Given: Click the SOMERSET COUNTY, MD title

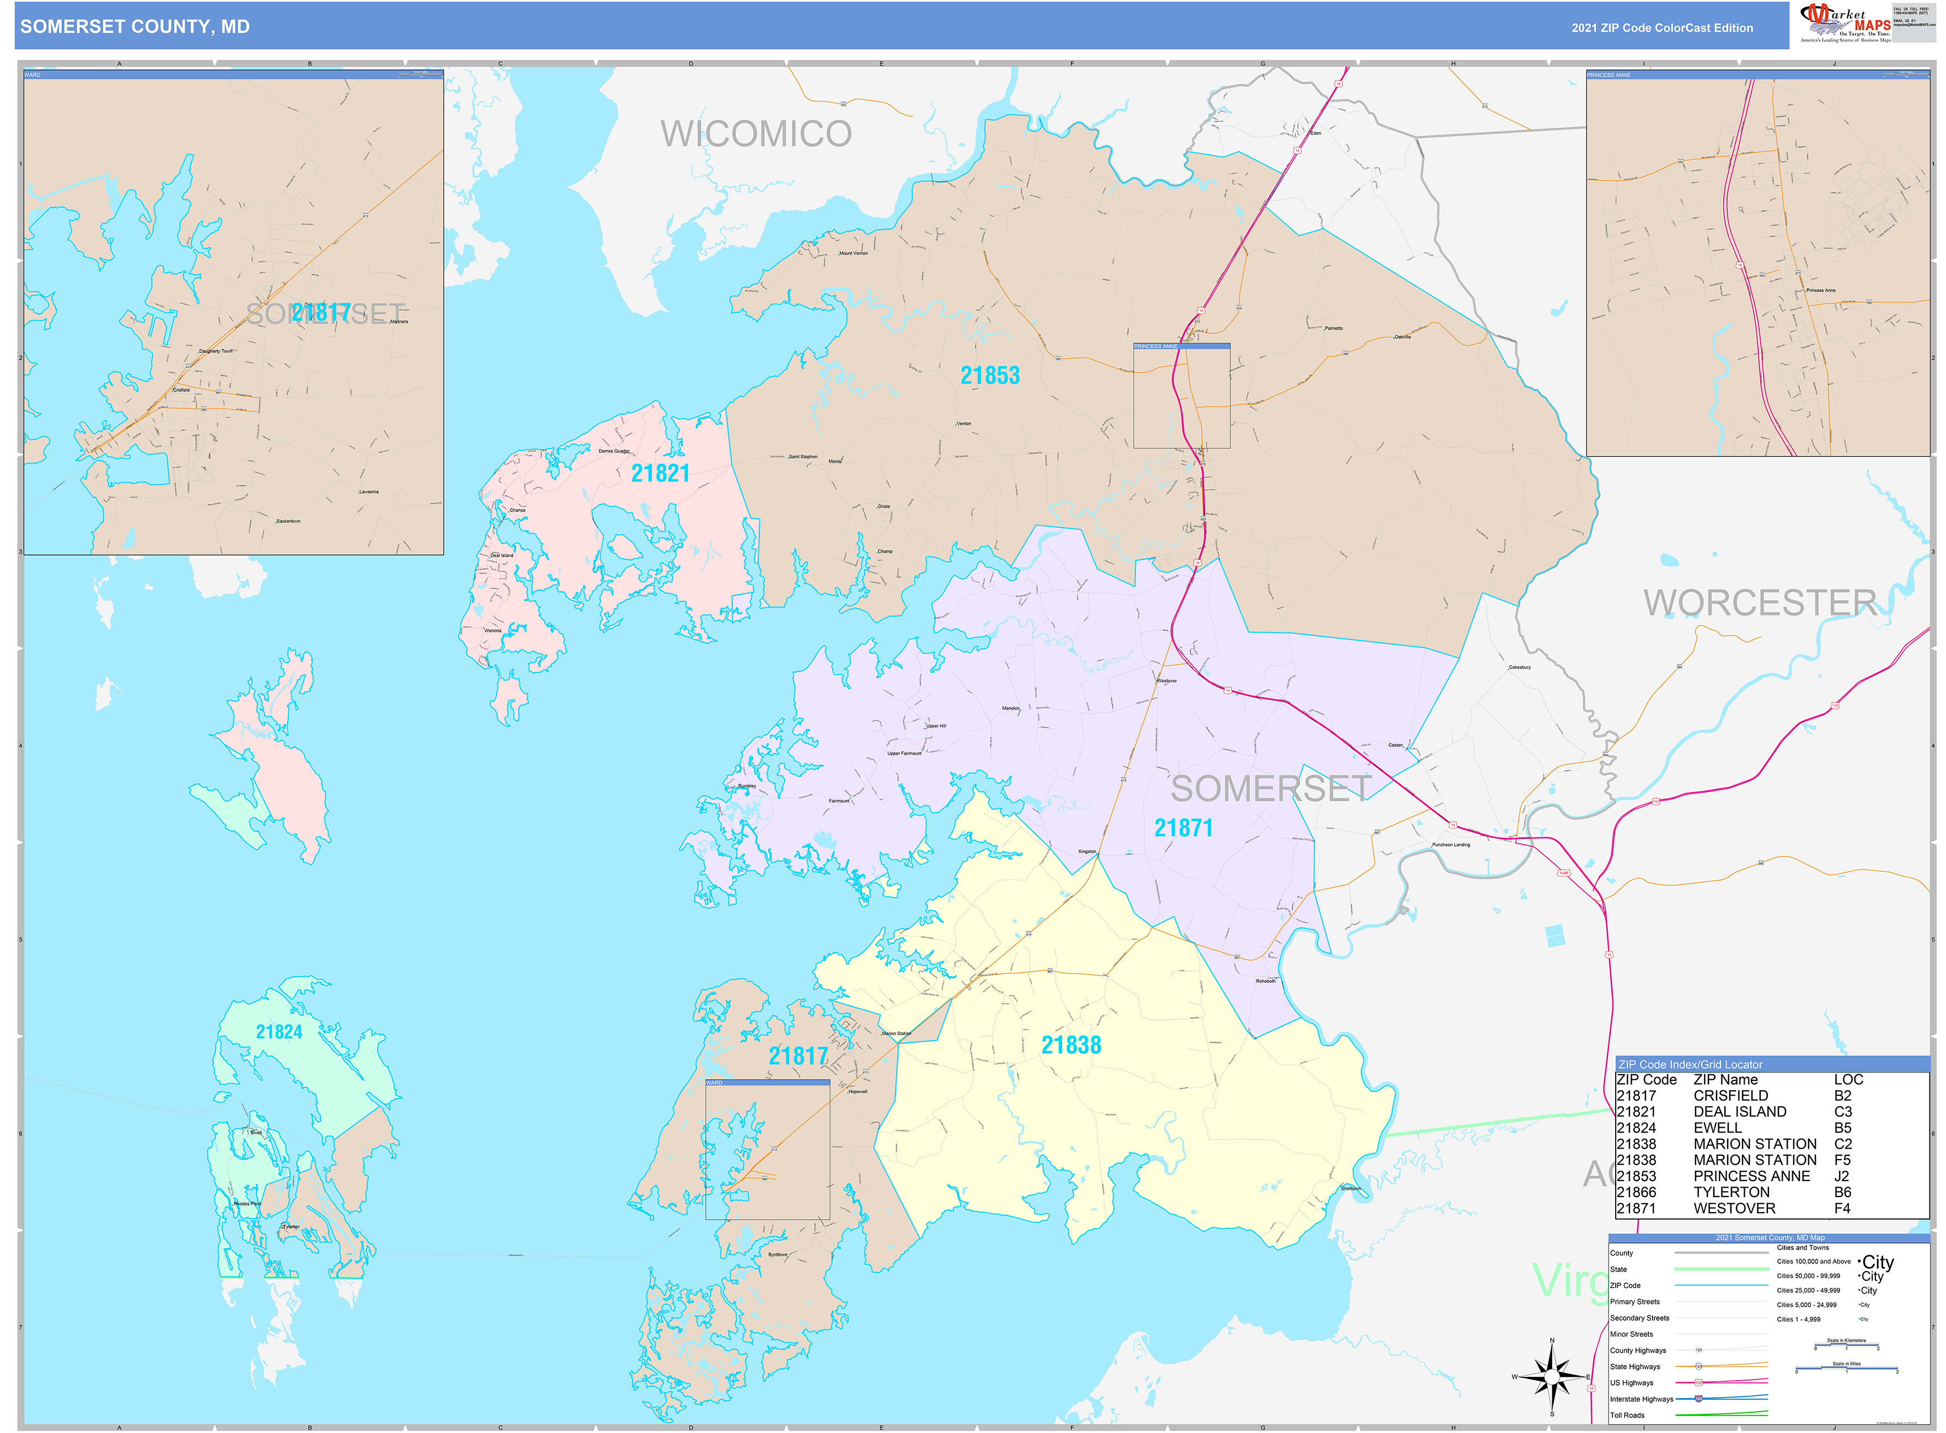Looking at the screenshot, I should [135, 27].
